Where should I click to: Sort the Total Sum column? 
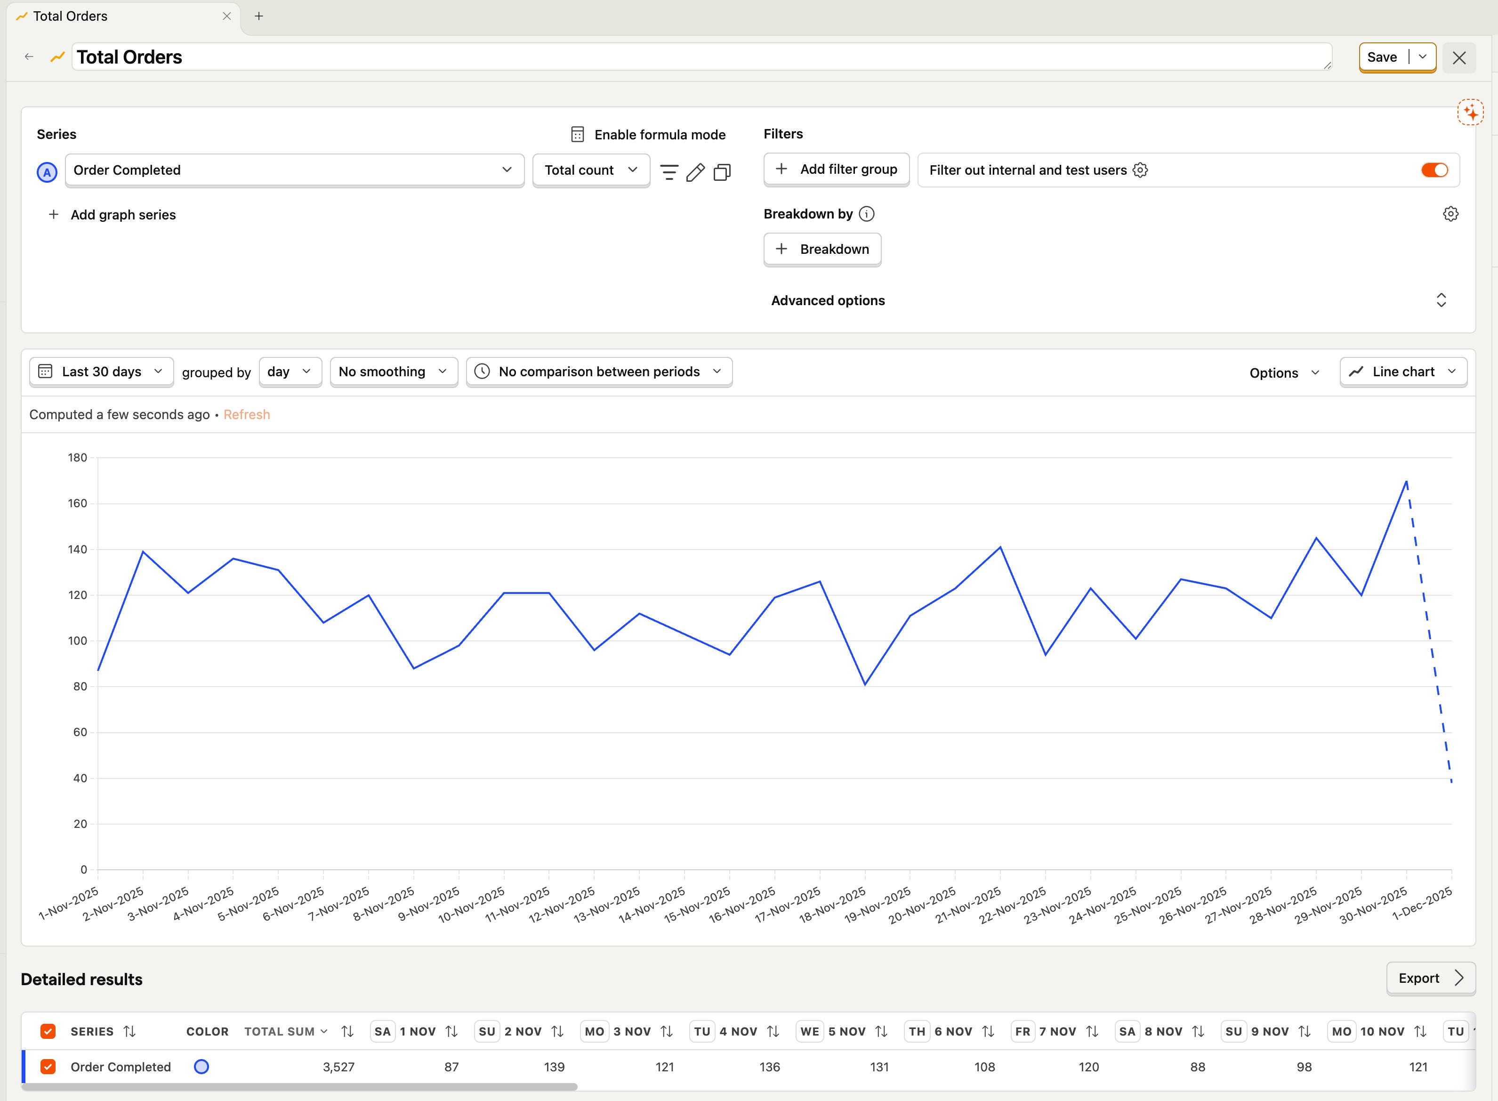[x=347, y=1032]
